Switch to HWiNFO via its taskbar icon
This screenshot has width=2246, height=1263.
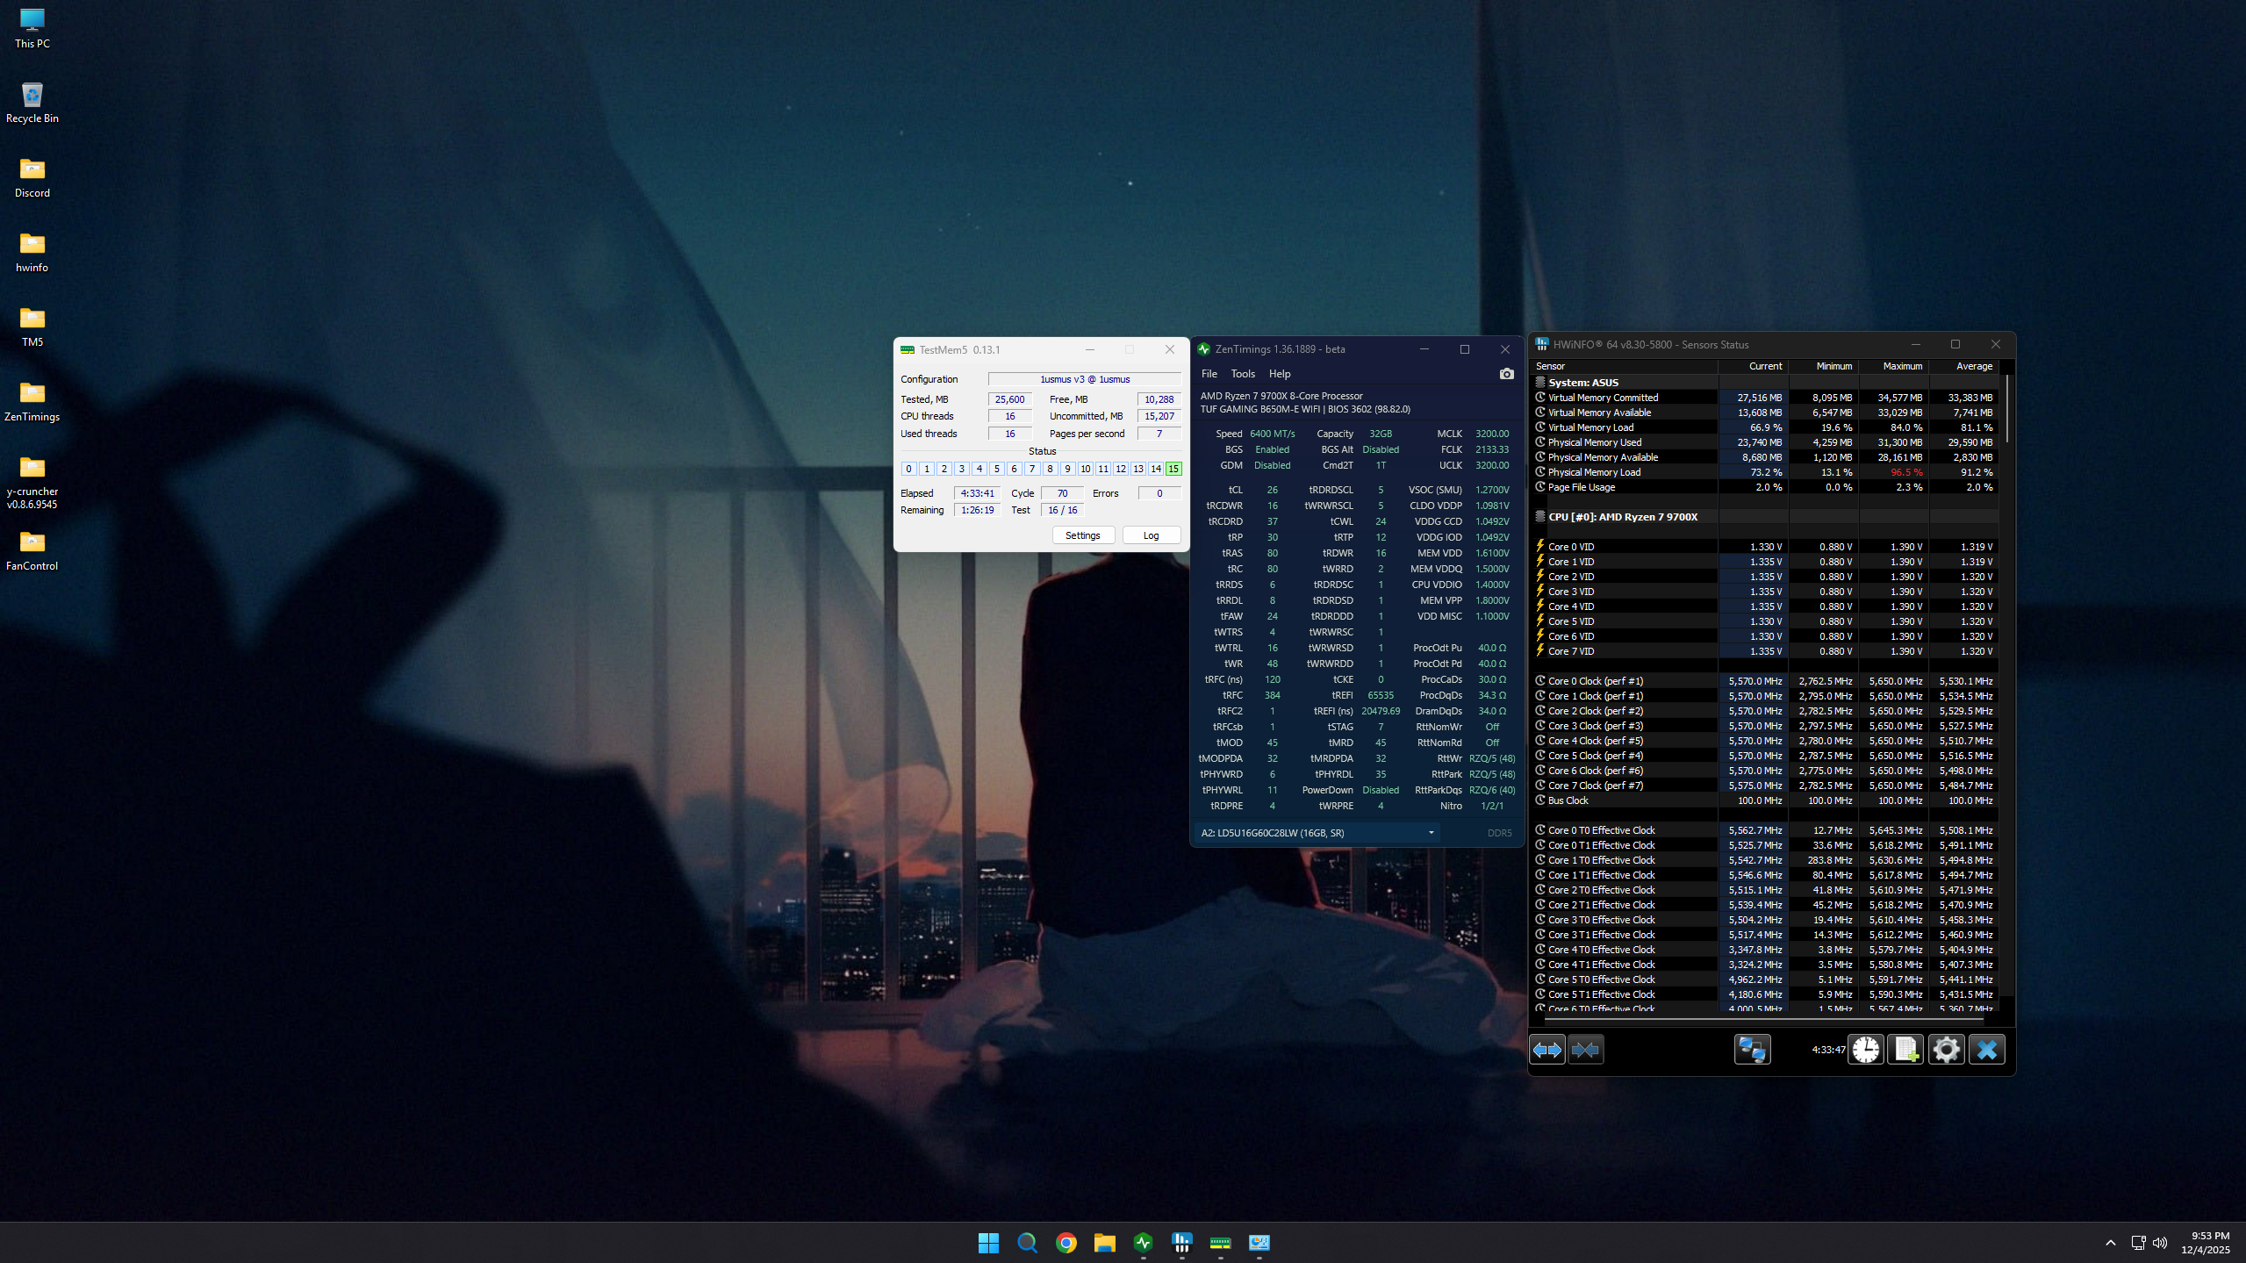tap(1181, 1243)
